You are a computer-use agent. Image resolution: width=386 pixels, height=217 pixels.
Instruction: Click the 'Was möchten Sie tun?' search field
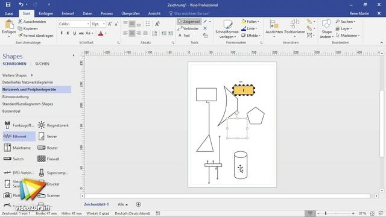[189, 13]
